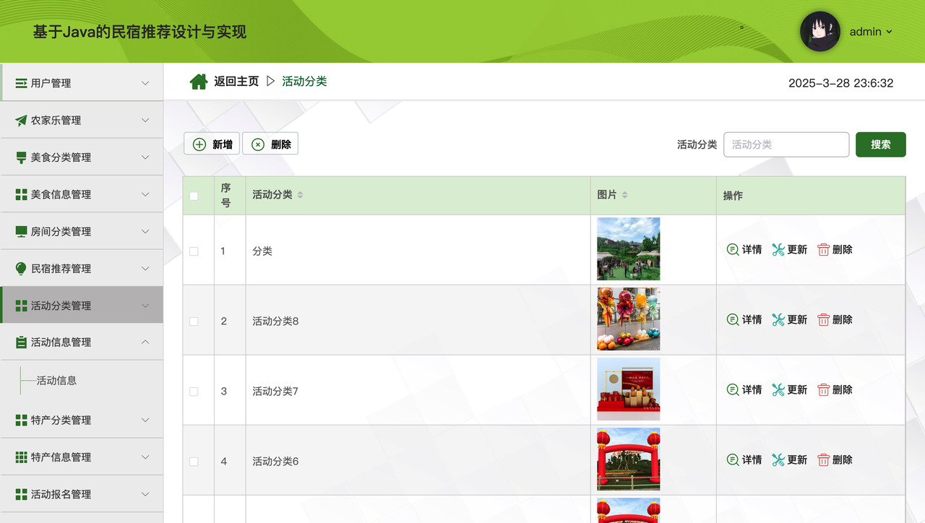Click the 美食分类管理 sidebar icon
Screen dimensions: 925x523
click(x=22, y=157)
